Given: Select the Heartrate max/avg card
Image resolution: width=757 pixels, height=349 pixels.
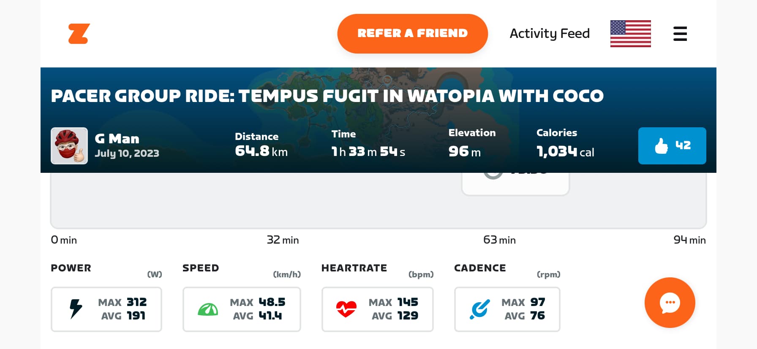Looking at the screenshot, I should click(378, 309).
